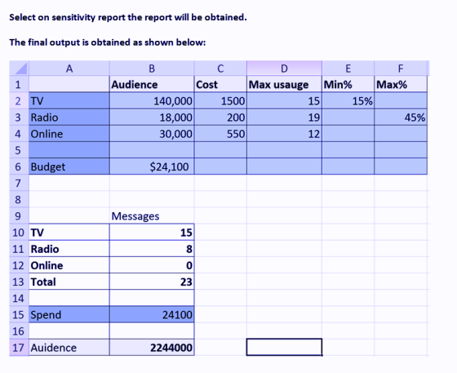
Task: Click the bold 'Radio' label in row 11
Action: pyautogui.click(x=69, y=249)
